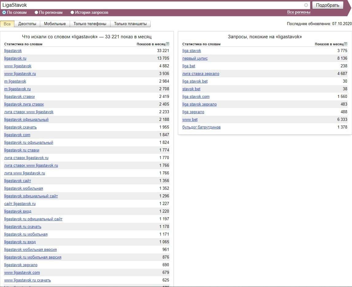
Task: Select the 'По словам' radio button
Action: pyautogui.click(x=4, y=13)
